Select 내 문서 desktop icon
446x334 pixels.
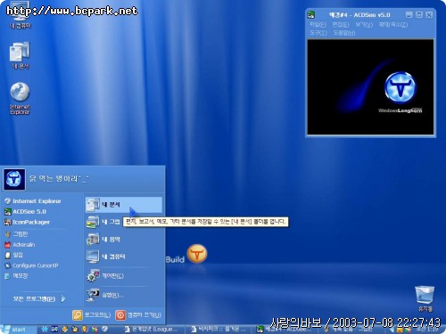(x=20, y=55)
